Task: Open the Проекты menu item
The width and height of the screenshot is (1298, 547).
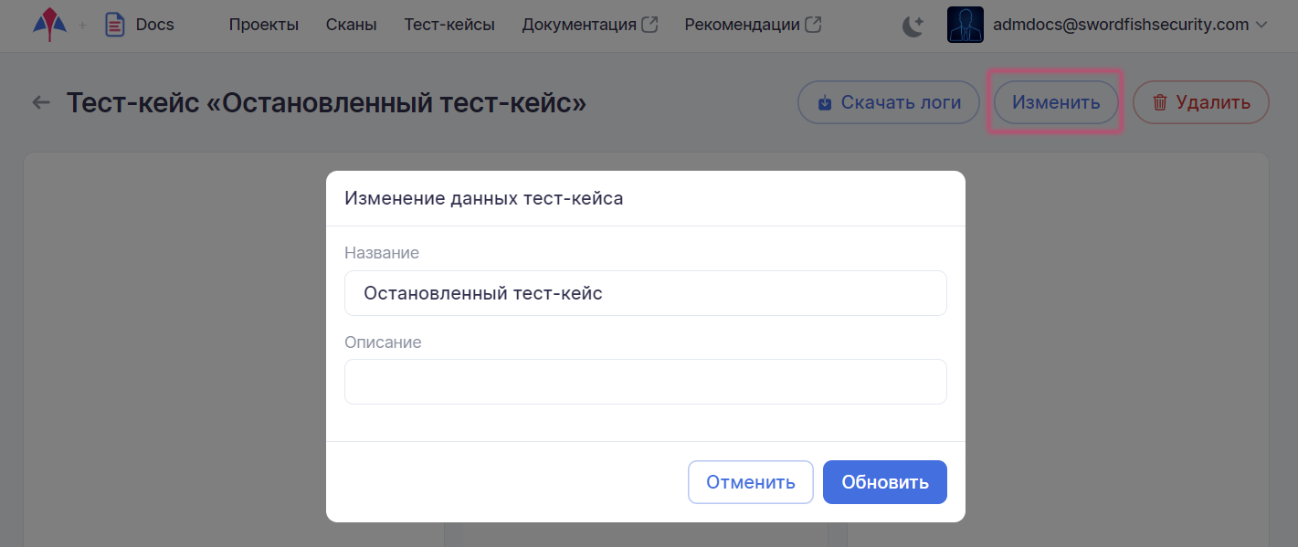Action: coord(263,25)
